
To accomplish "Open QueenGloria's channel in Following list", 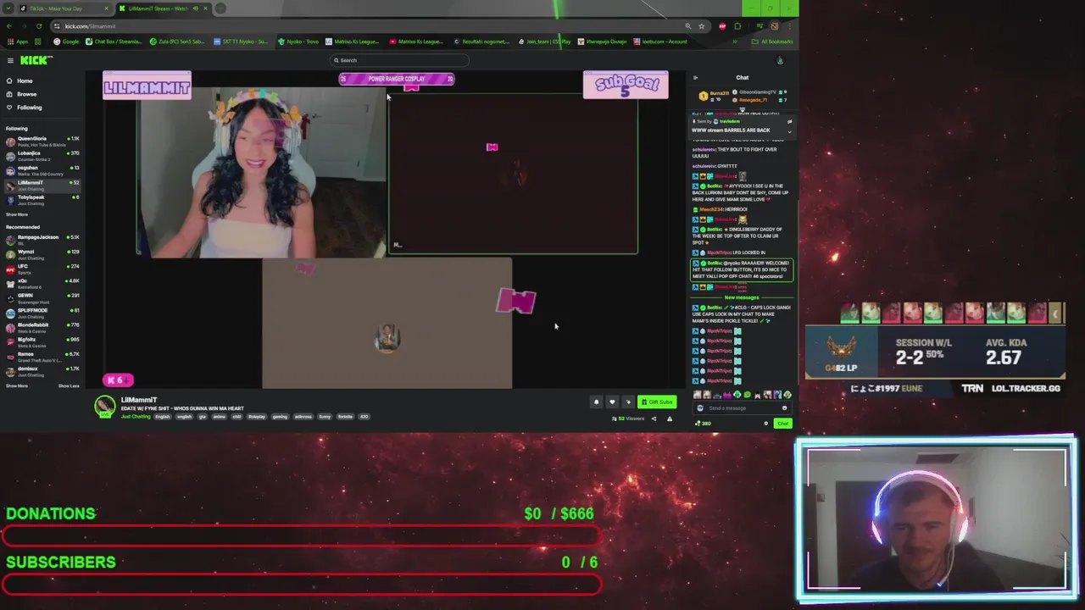I will 42,141.
